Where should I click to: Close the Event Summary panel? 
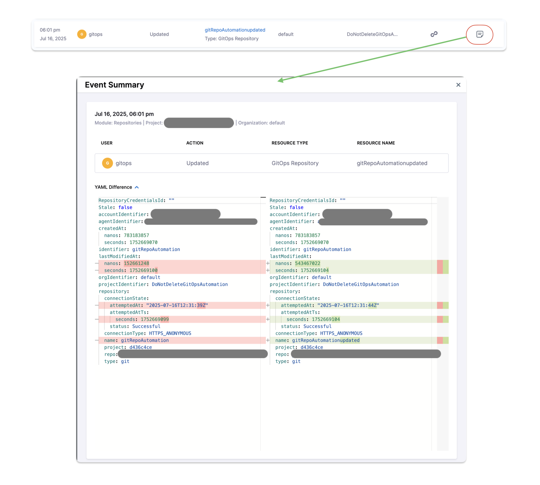click(458, 85)
